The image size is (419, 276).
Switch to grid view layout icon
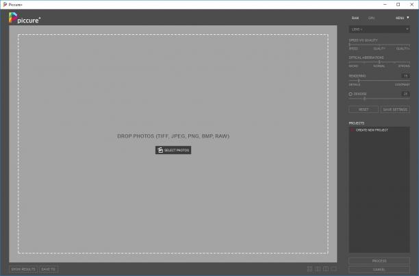point(309,268)
